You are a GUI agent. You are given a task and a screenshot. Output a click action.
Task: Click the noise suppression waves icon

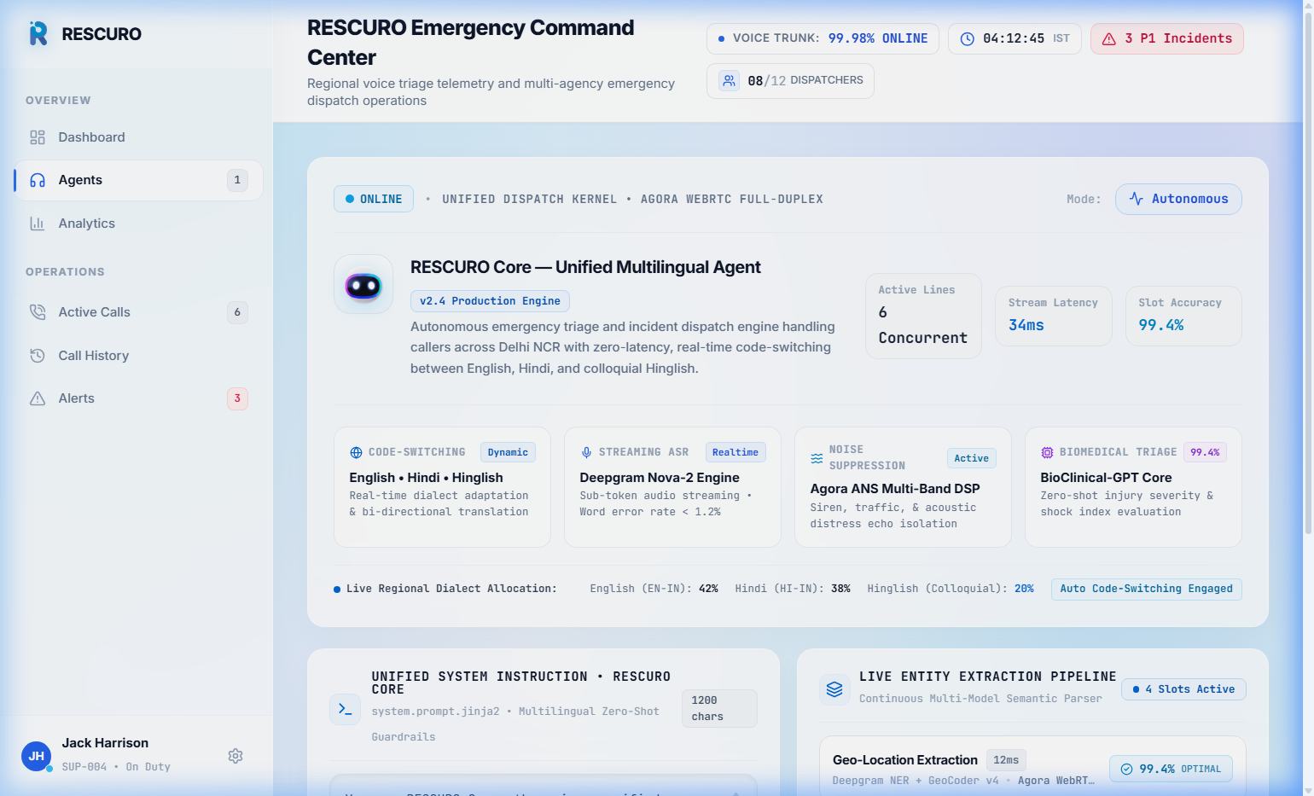pos(817,458)
